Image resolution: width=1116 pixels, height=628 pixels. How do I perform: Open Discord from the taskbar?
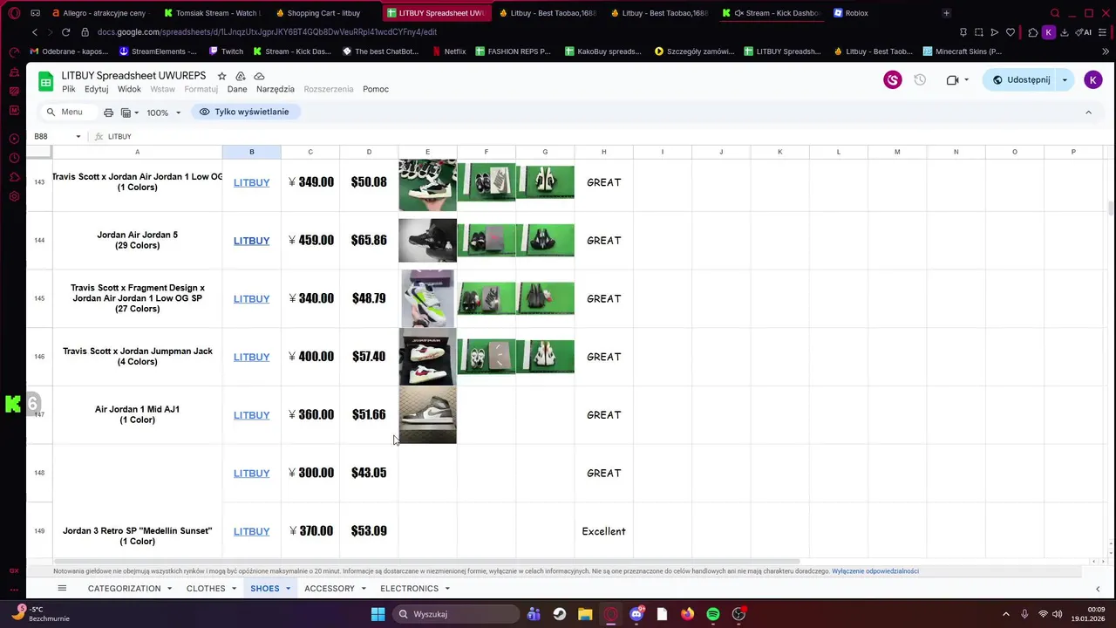coord(636,614)
